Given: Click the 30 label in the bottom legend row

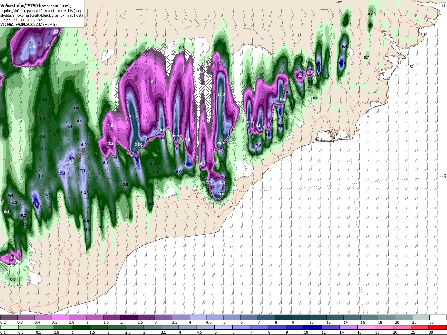Looking at the screenshot, I should pyautogui.click(x=431, y=332).
